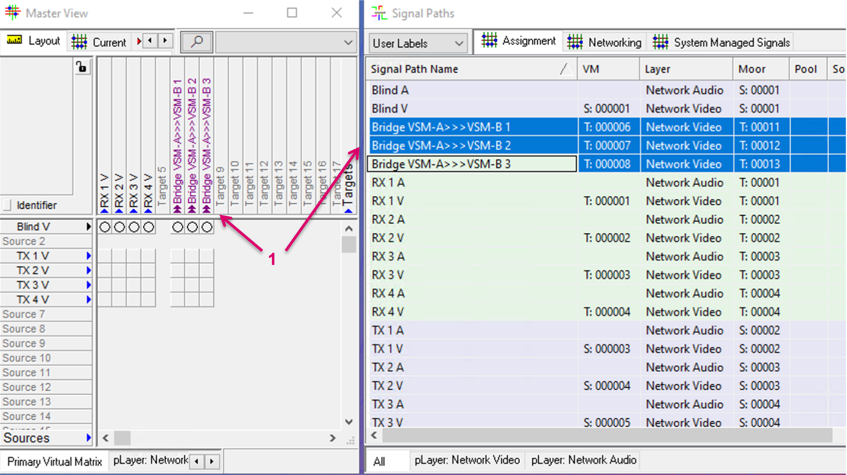The image size is (847, 475).
Task: Click the TX 1 V source label
Action: click(33, 256)
